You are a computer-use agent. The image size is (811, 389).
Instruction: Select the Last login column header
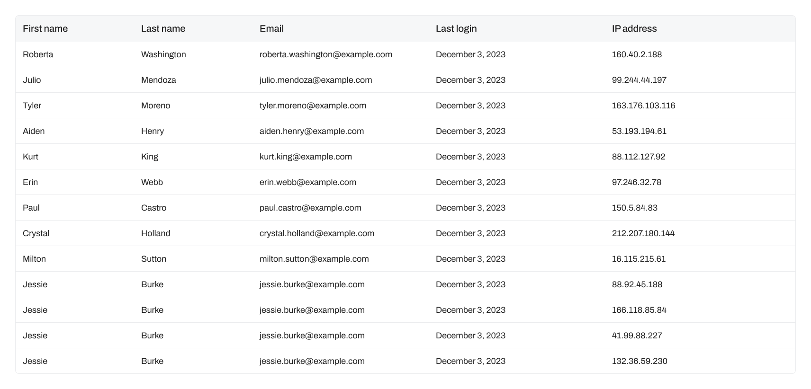click(x=456, y=28)
